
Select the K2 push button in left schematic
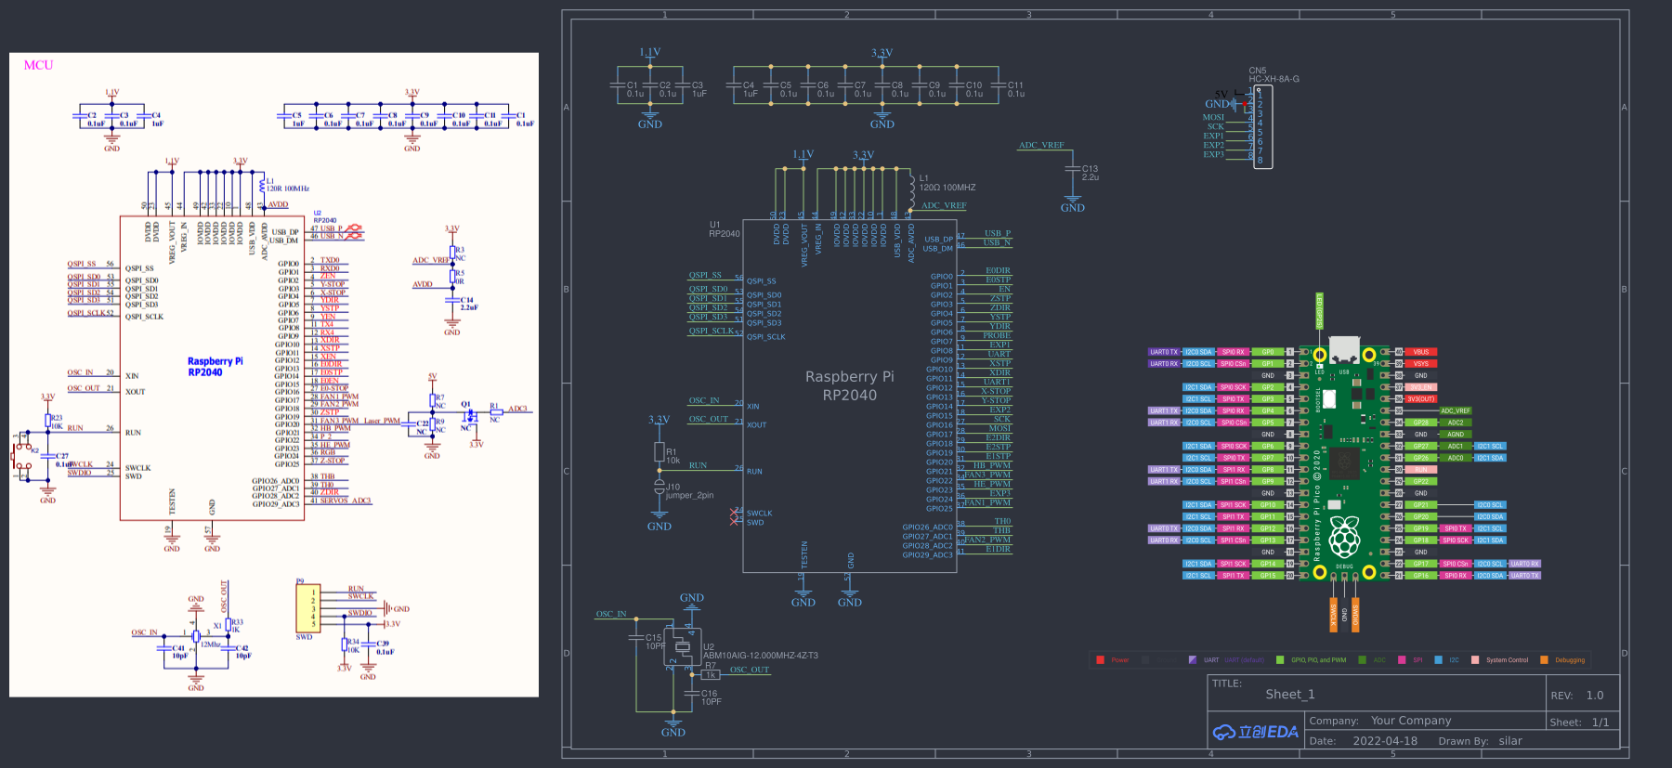coord(20,455)
